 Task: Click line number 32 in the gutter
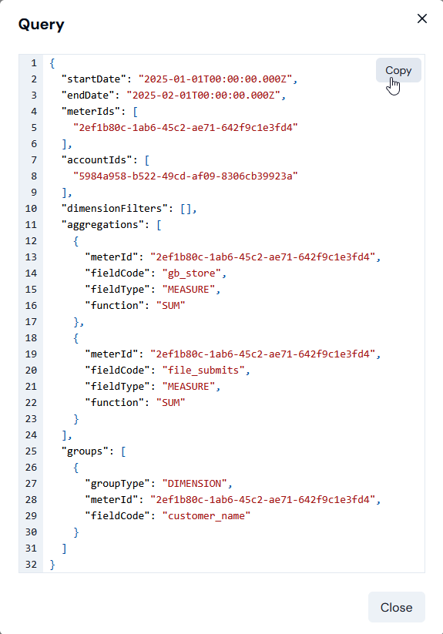(x=31, y=565)
